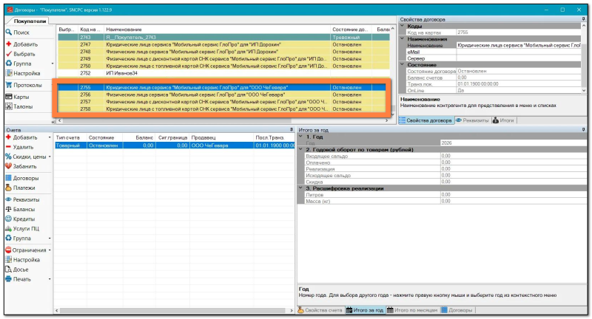The width and height of the screenshot is (592, 319).
Task: Pin the Счета panel
Action: click(x=292, y=129)
